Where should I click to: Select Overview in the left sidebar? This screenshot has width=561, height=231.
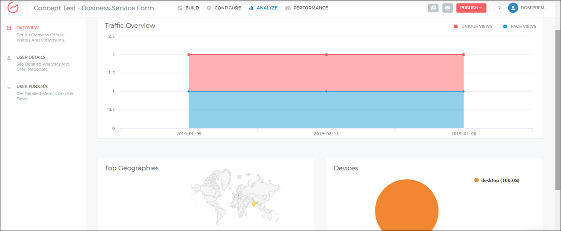click(x=27, y=28)
